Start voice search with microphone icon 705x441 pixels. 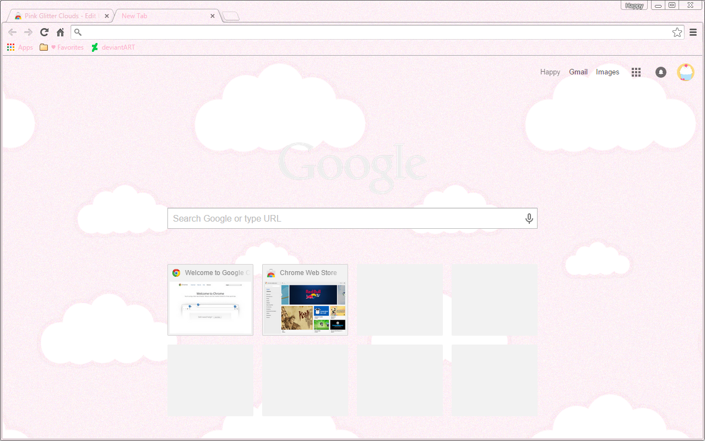[529, 219]
